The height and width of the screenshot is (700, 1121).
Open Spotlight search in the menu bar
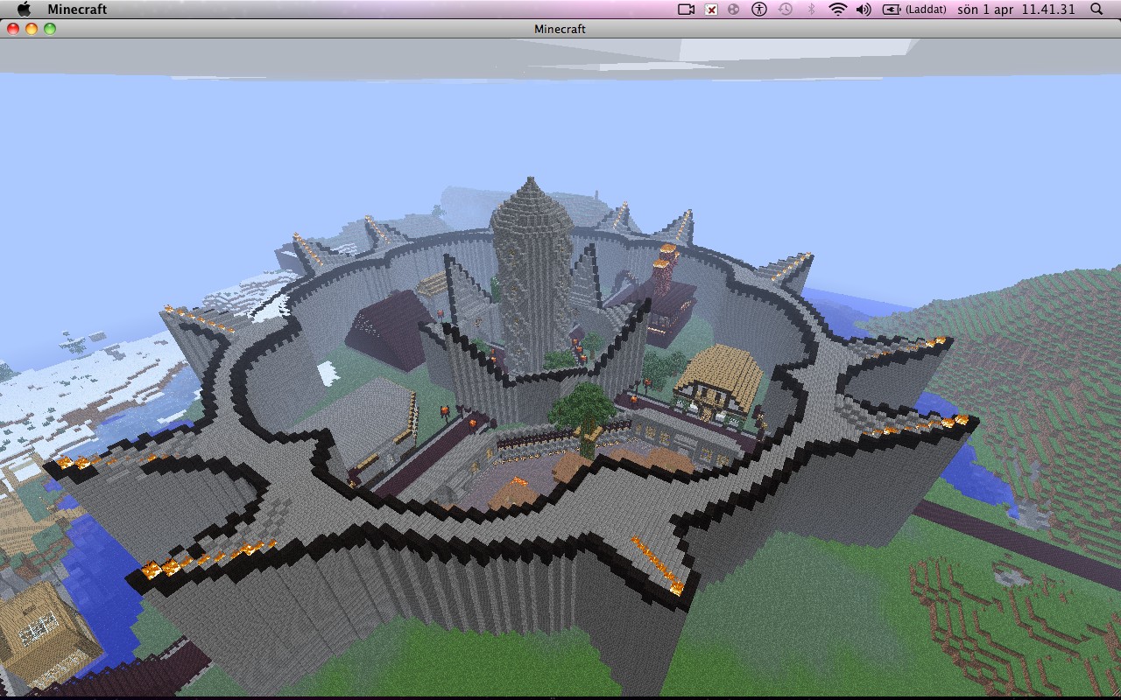(x=1096, y=10)
